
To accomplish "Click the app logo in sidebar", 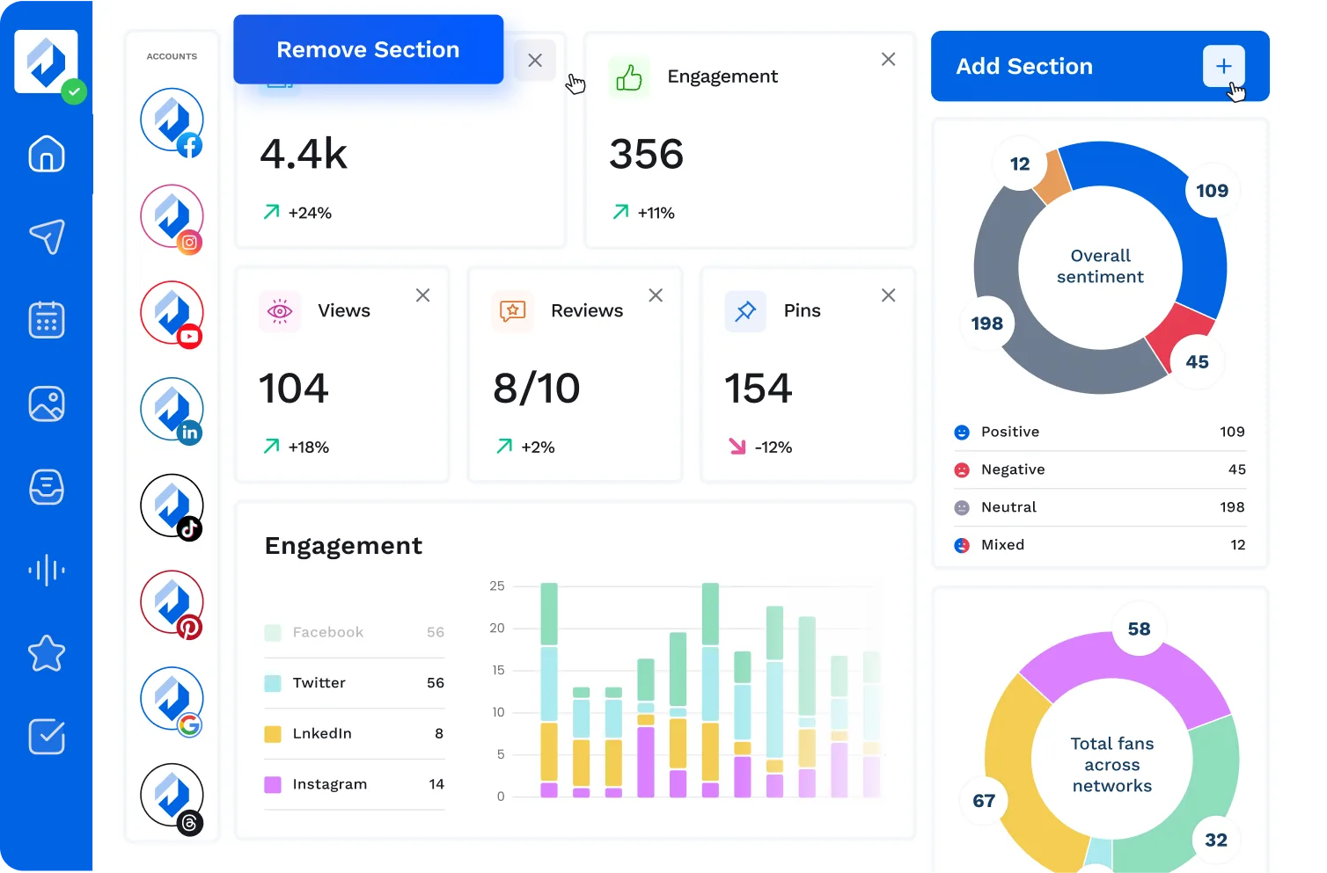I will 47,62.
